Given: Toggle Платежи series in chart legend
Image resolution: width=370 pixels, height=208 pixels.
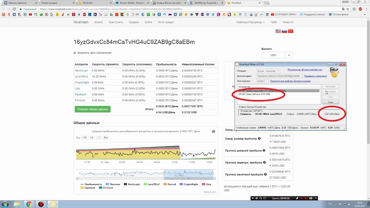Looking at the screenshot, I should [113, 184].
